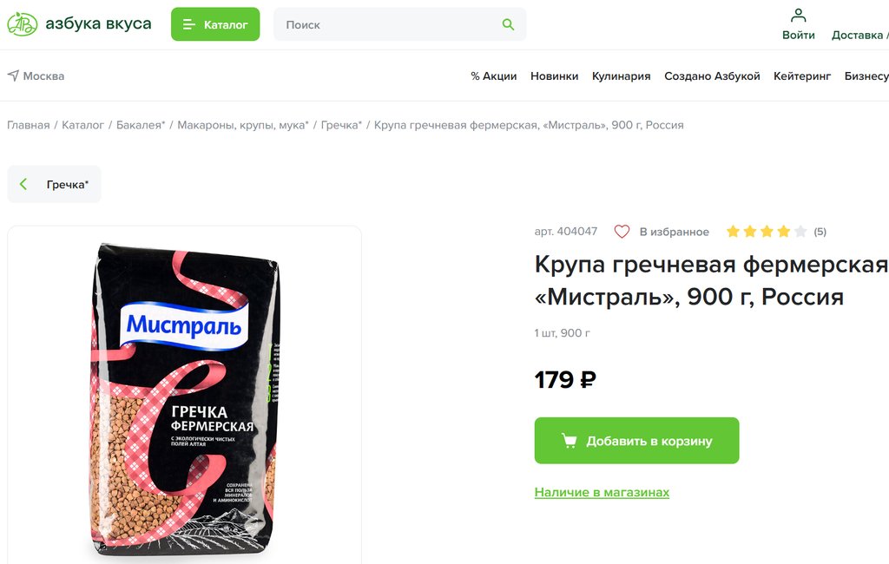Open the Наличие в магазинах link
This screenshot has width=889, height=564.
602,492
